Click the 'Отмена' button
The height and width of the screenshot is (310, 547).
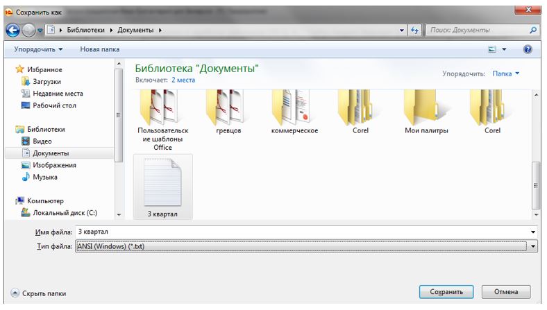tap(506, 292)
